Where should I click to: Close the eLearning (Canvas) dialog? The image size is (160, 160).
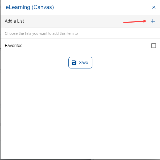(x=154, y=7)
